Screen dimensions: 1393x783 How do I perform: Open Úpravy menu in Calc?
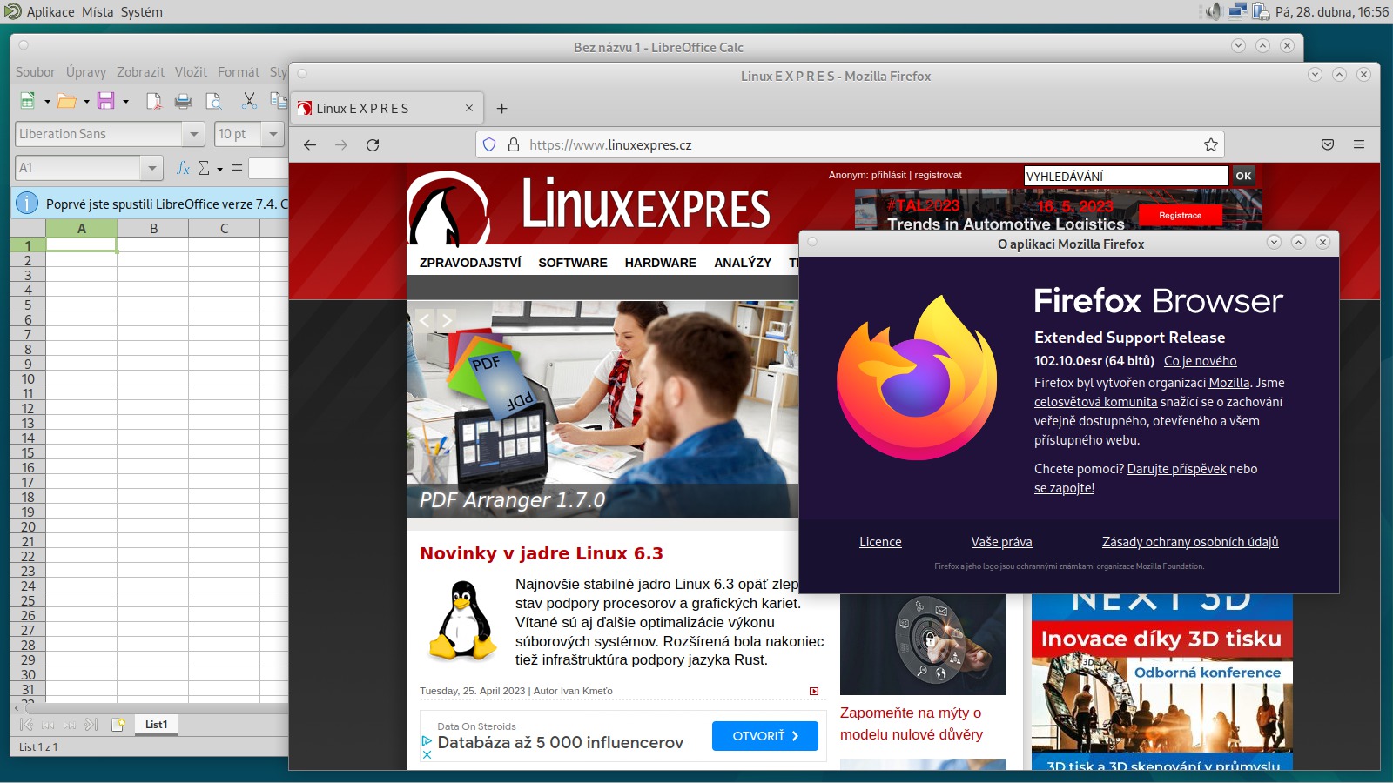coord(86,72)
